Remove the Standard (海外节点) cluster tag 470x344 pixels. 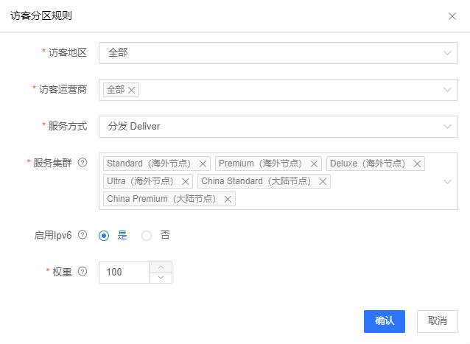point(203,164)
